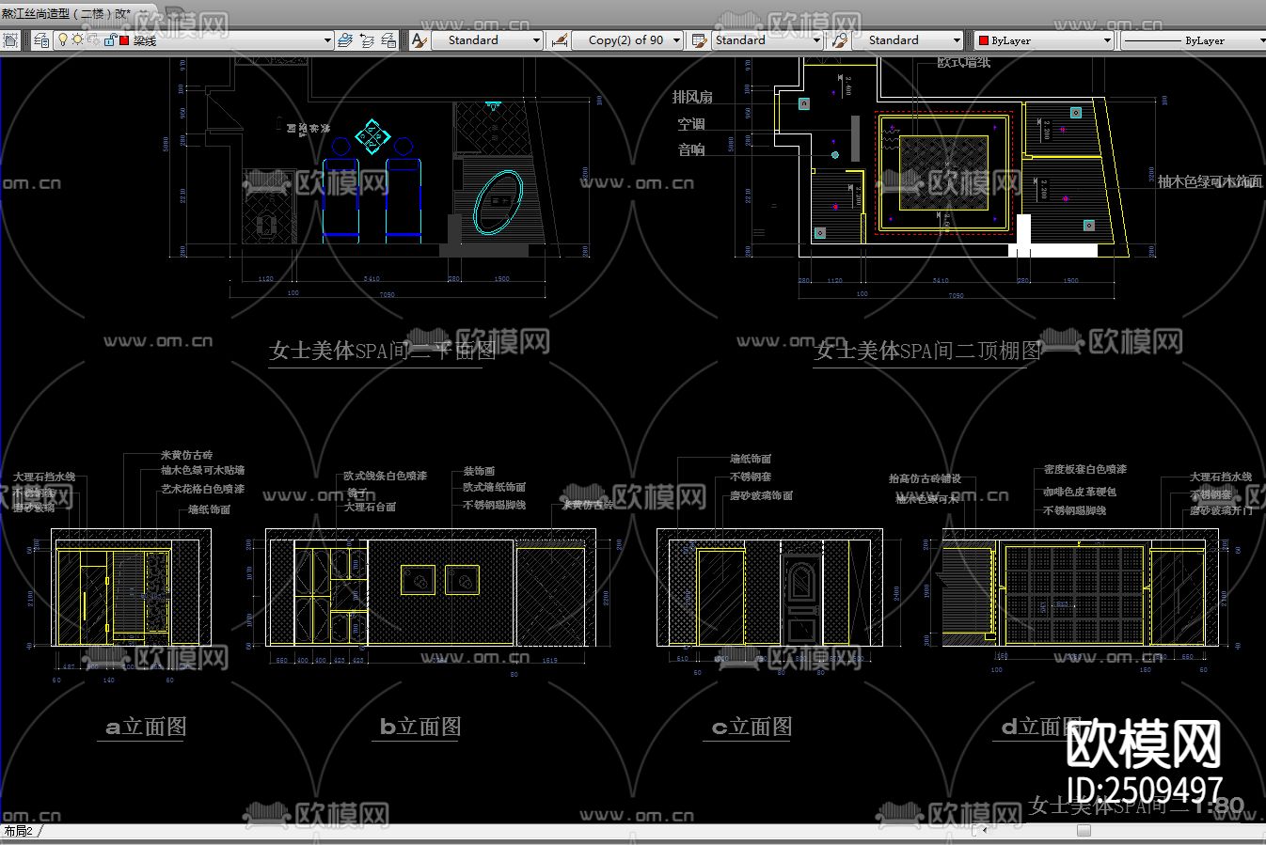1266x845 pixels.
Task: Click the select-objects icon at toolbar start
Action: pyautogui.click(x=10, y=40)
